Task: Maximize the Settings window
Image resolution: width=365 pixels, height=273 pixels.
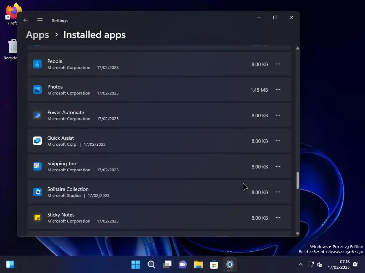Action: 275,17
